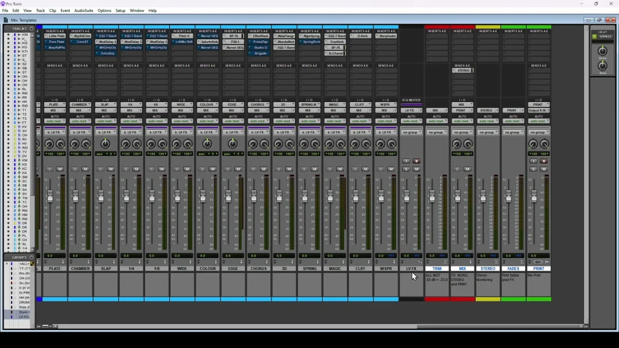Open PLATE input selector dropdown
619x348 pixels.
point(55,105)
